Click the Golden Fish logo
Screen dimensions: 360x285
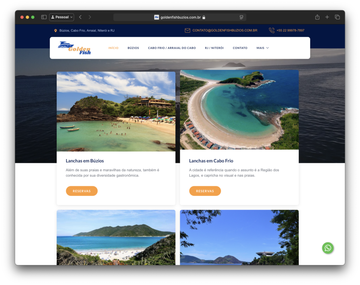coord(75,48)
